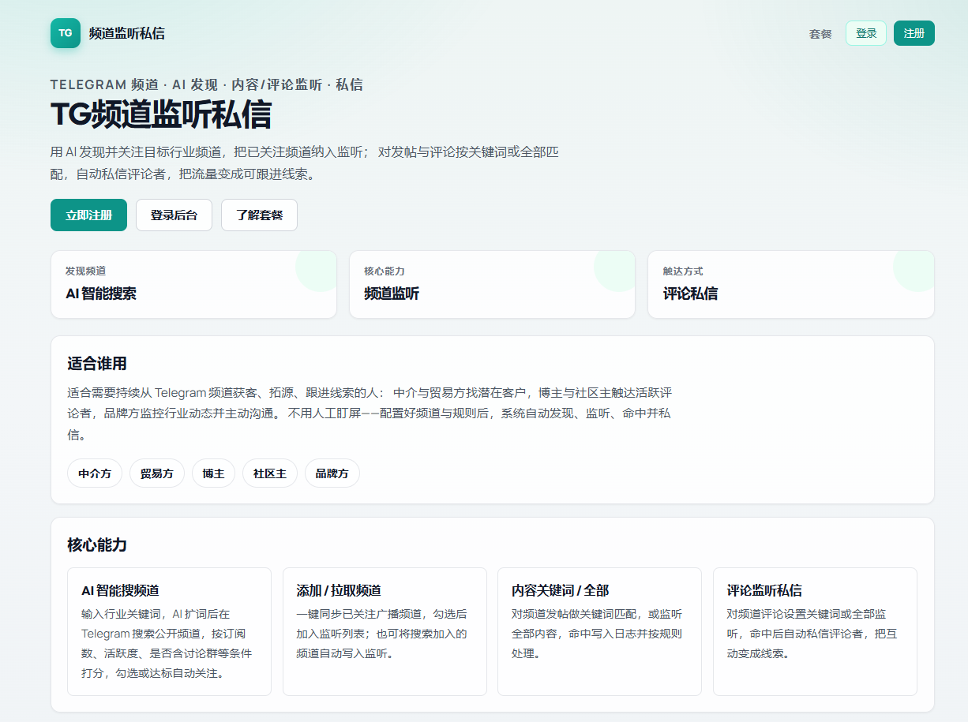Click the 内容关键词 / 全部 feature card
The width and height of the screenshot is (968, 722).
coord(599,631)
